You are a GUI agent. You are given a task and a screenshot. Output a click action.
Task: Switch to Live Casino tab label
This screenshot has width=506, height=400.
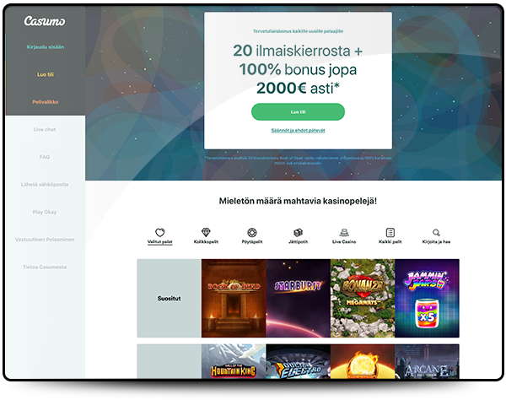(x=344, y=242)
